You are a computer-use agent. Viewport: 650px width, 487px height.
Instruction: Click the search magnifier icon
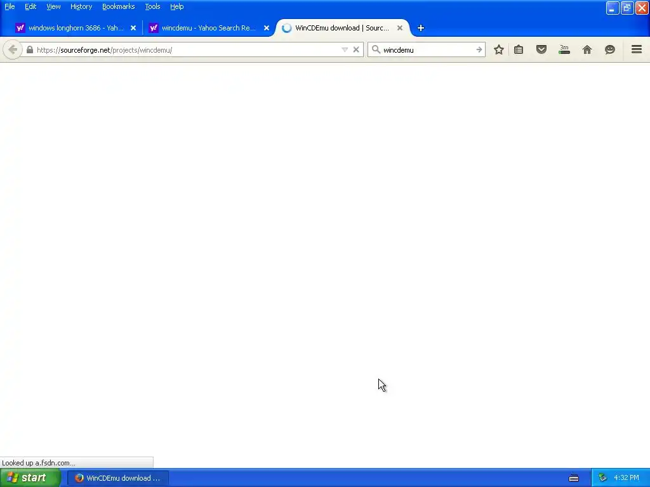point(376,49)
